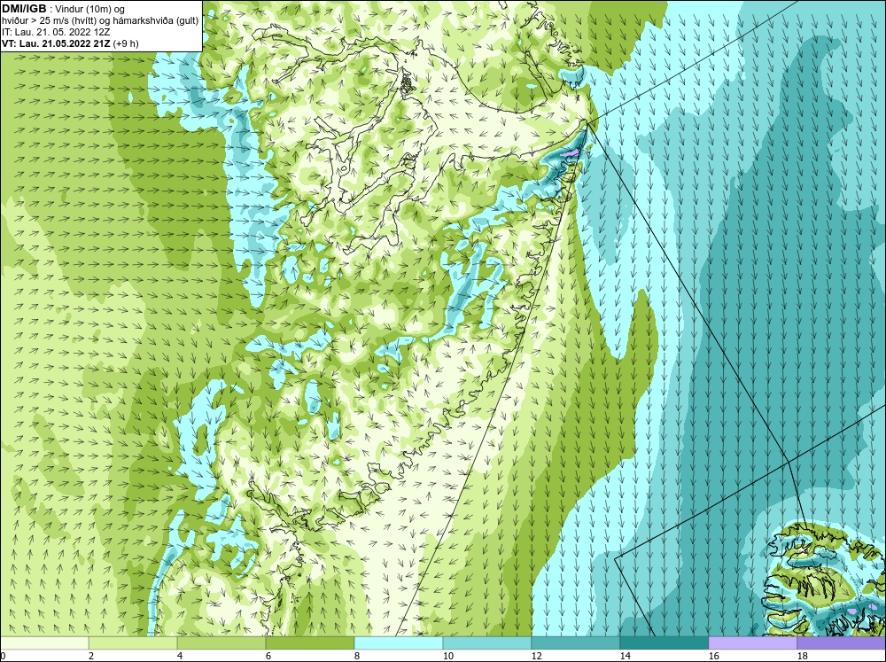The image size is (886, 662).
Task: Click the 10–12 m/s cyan legend swatch
Action: click(x=487, y=643)
